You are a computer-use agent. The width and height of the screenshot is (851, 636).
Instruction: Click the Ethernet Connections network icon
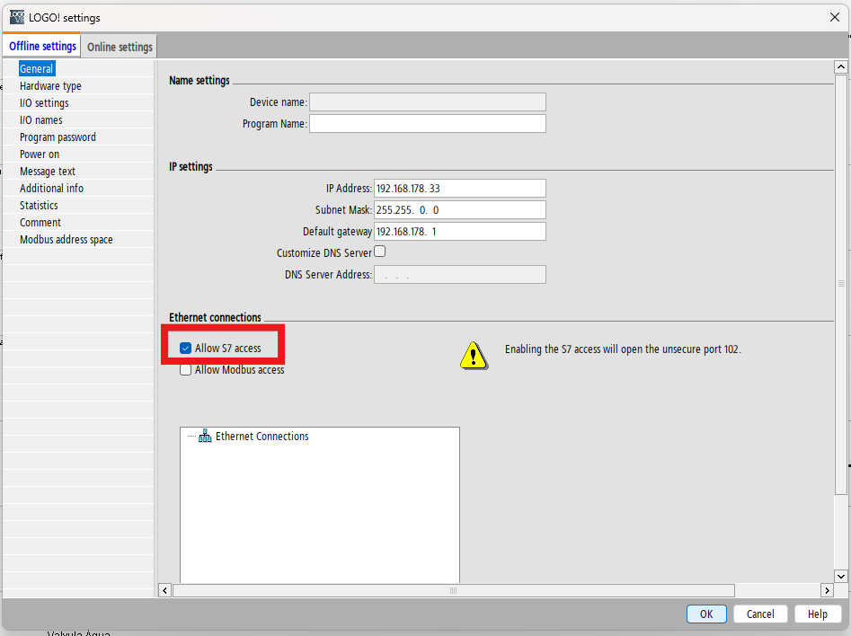(205, 436)
